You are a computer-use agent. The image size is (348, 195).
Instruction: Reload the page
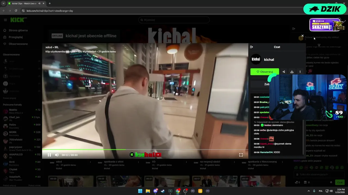coord(16,11)
